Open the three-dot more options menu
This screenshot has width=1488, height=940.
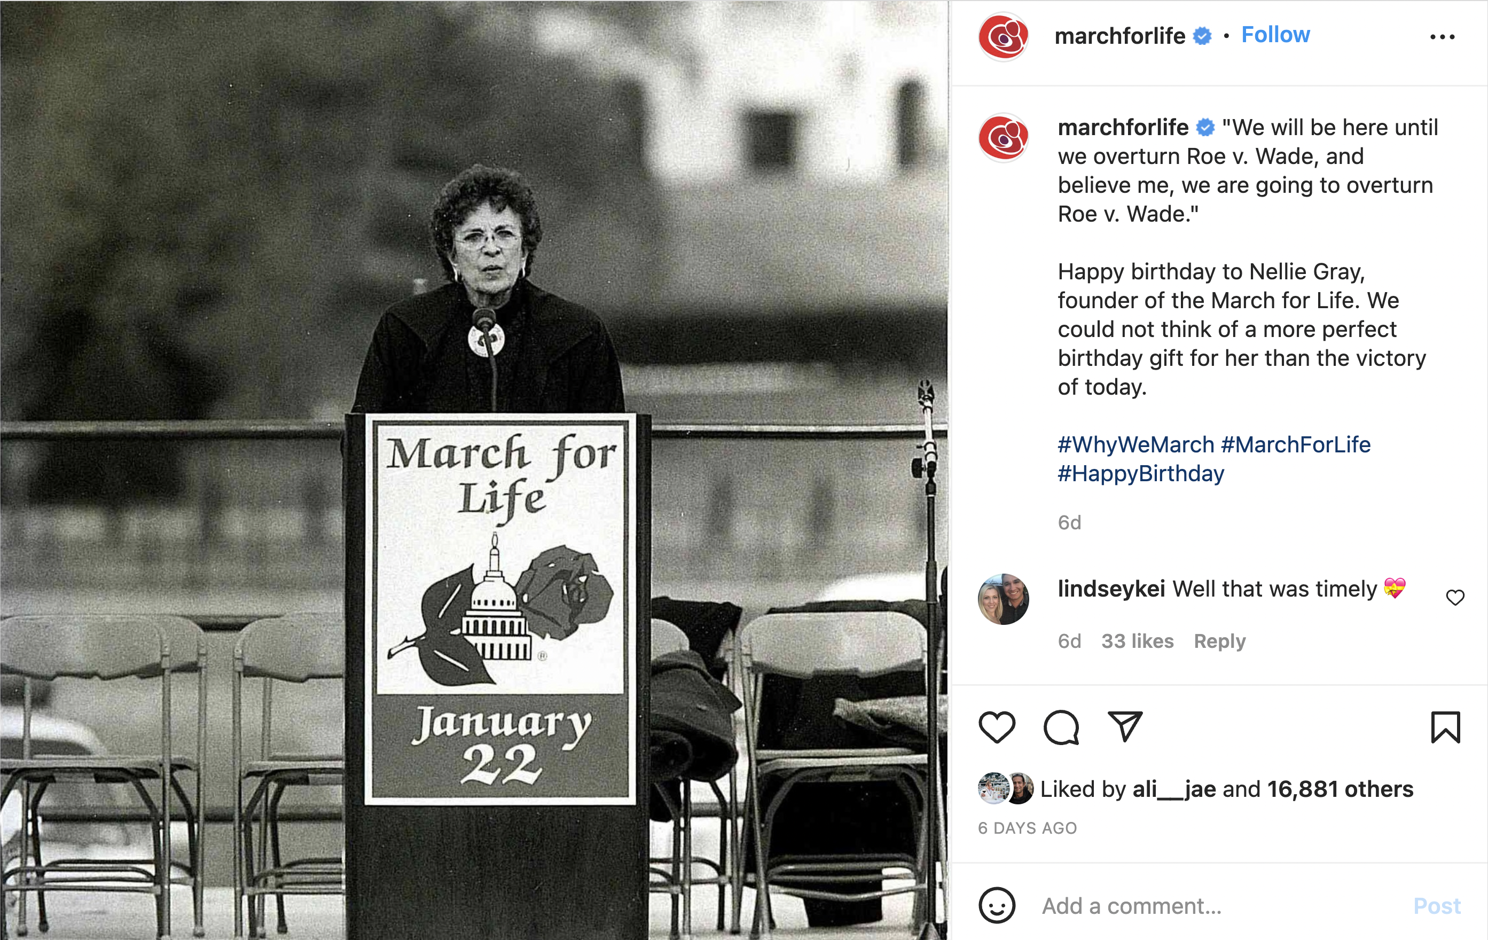pyautogui.click(x=1442, y=37)
